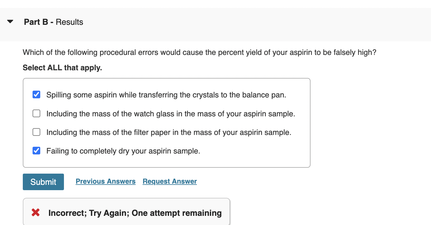Image resolution: width=431 pixels, height=225 pixels.
Task: Click the percent yield question text
Action: (199, 52)
